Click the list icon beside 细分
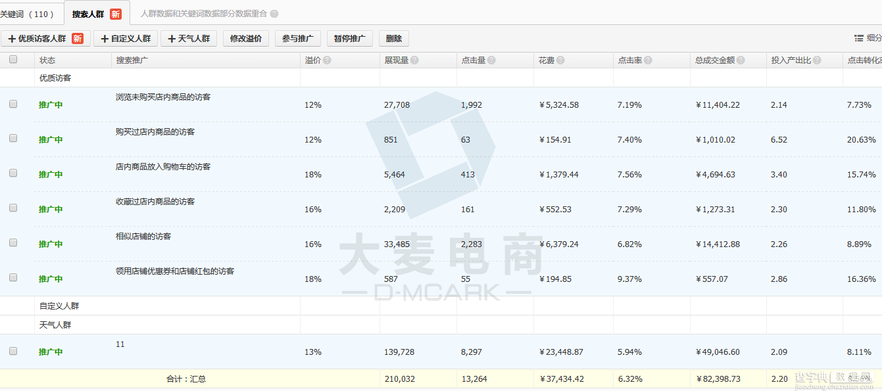The width and height of the screenshot is (882, 391). coord(859,38)
